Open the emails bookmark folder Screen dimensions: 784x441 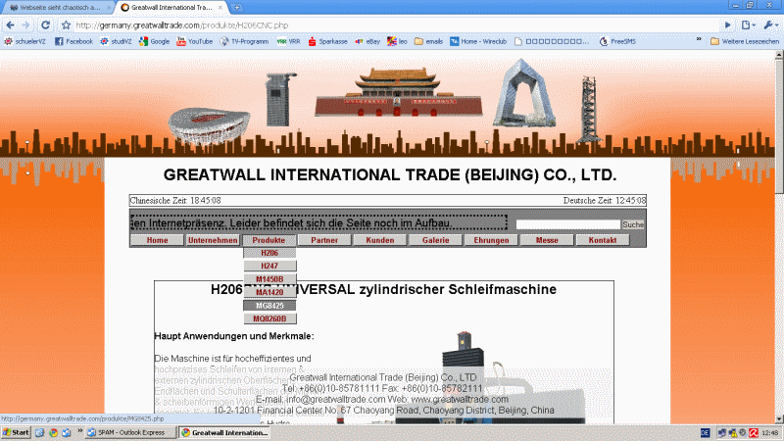[x=428, y=41]
